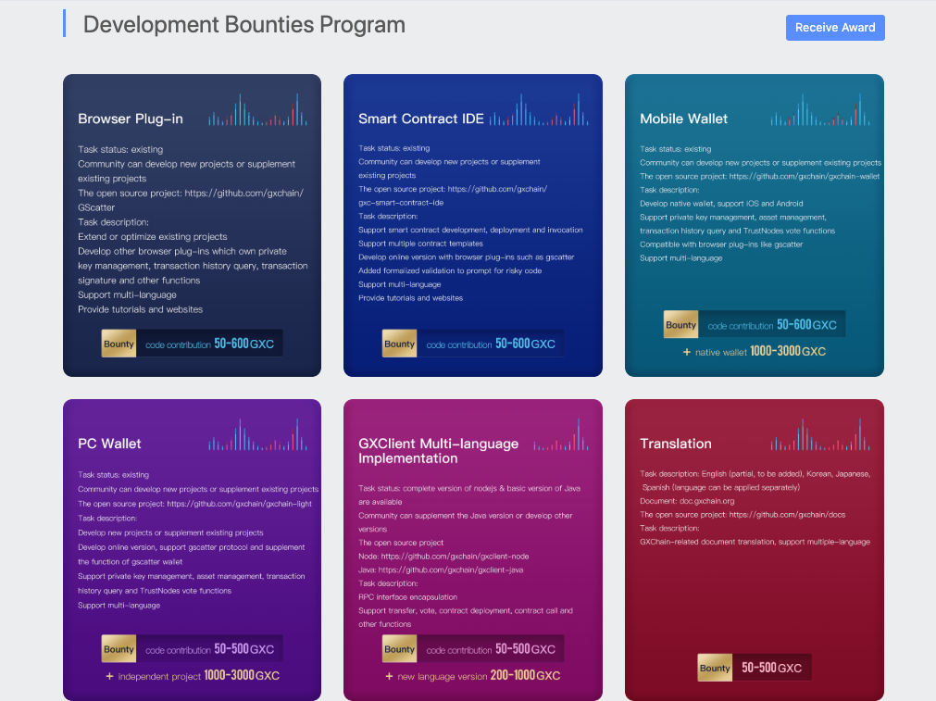
Task: Click the Receive Award button
Action: (835, 28)
